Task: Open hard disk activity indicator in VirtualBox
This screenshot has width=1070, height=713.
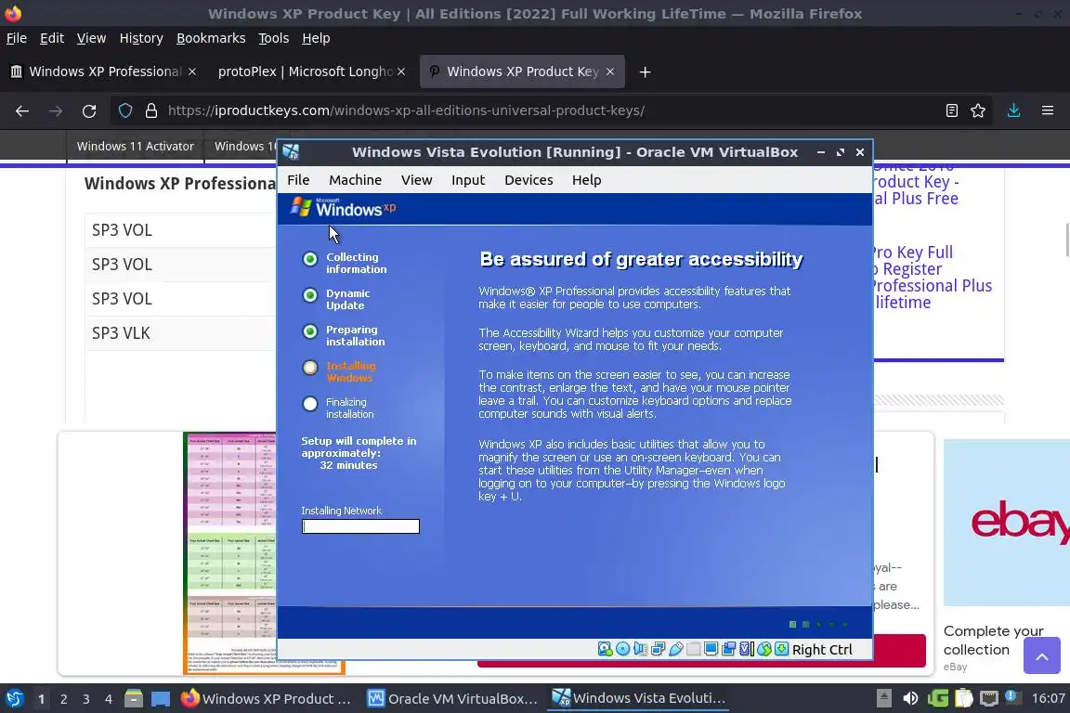Action: click(606, 649)
